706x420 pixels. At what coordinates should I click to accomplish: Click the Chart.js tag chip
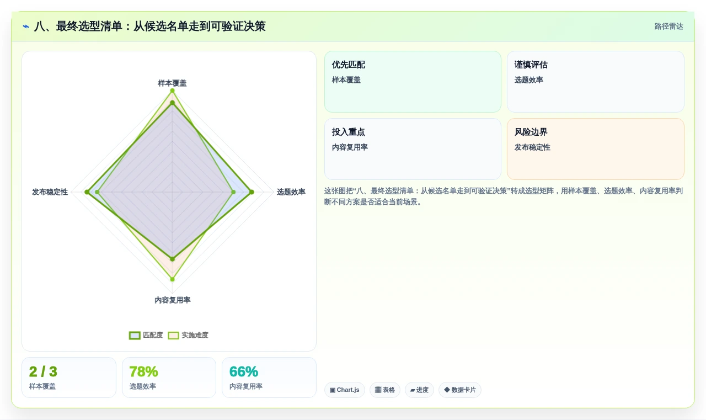345,390
